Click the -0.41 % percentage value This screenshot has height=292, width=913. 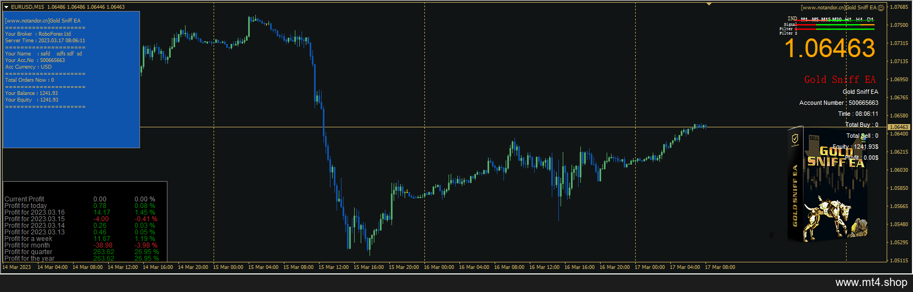pos(146,219)
